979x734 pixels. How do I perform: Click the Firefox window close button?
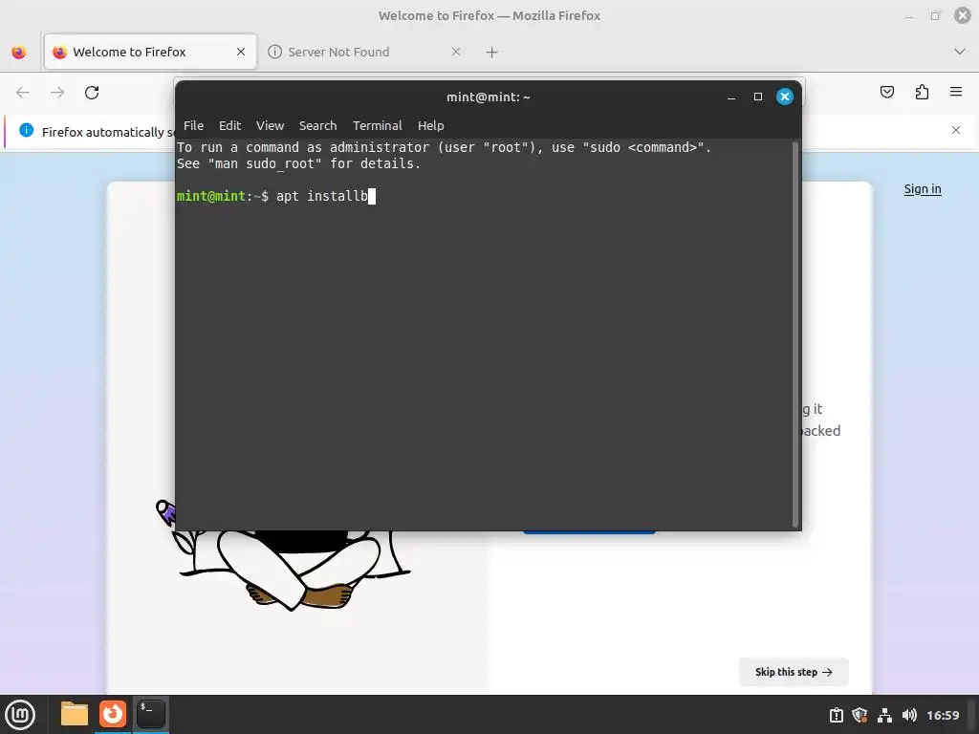962,15
